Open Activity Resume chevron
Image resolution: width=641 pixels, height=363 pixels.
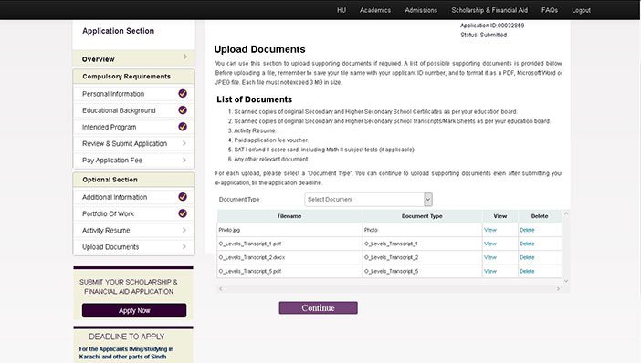[184, 230]
